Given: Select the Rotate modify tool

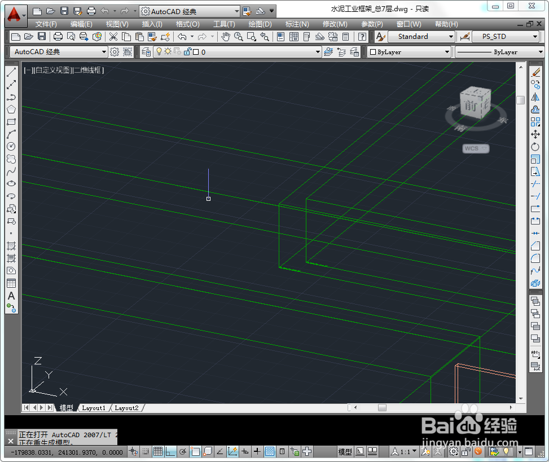Looking at the screenshot, I should coord(535,146).
